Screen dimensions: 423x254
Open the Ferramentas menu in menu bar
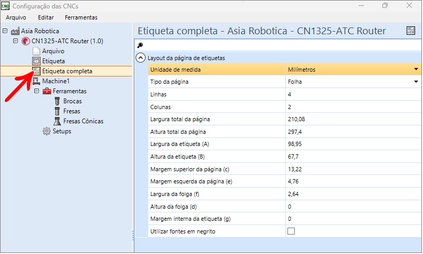click(81, 17)
